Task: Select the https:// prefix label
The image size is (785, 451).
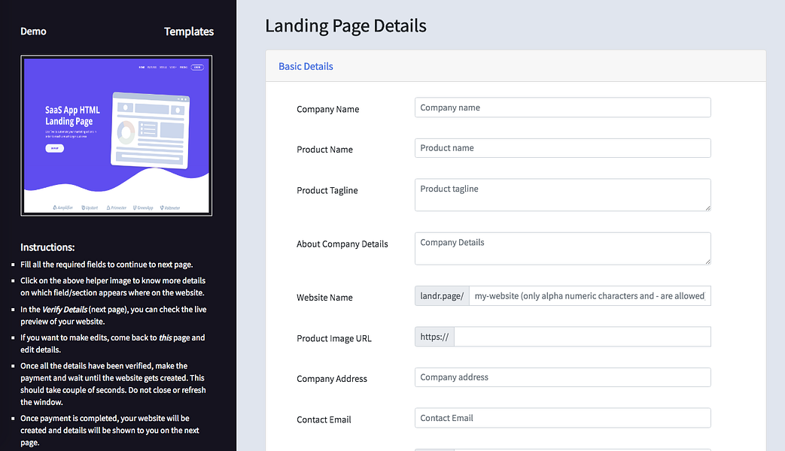Action: 434,337
